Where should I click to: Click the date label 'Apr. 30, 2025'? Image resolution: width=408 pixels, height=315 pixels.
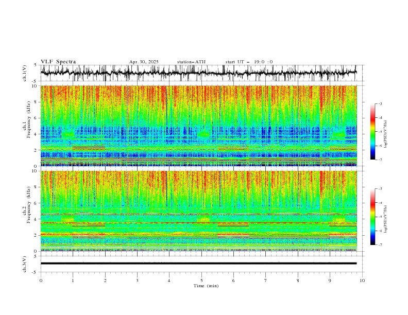coord(144,62)
